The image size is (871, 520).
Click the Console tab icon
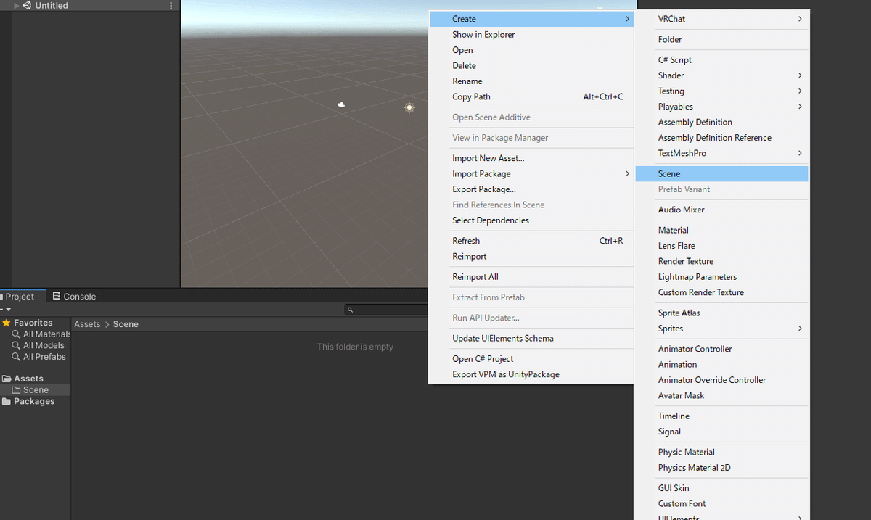(57, 296)
